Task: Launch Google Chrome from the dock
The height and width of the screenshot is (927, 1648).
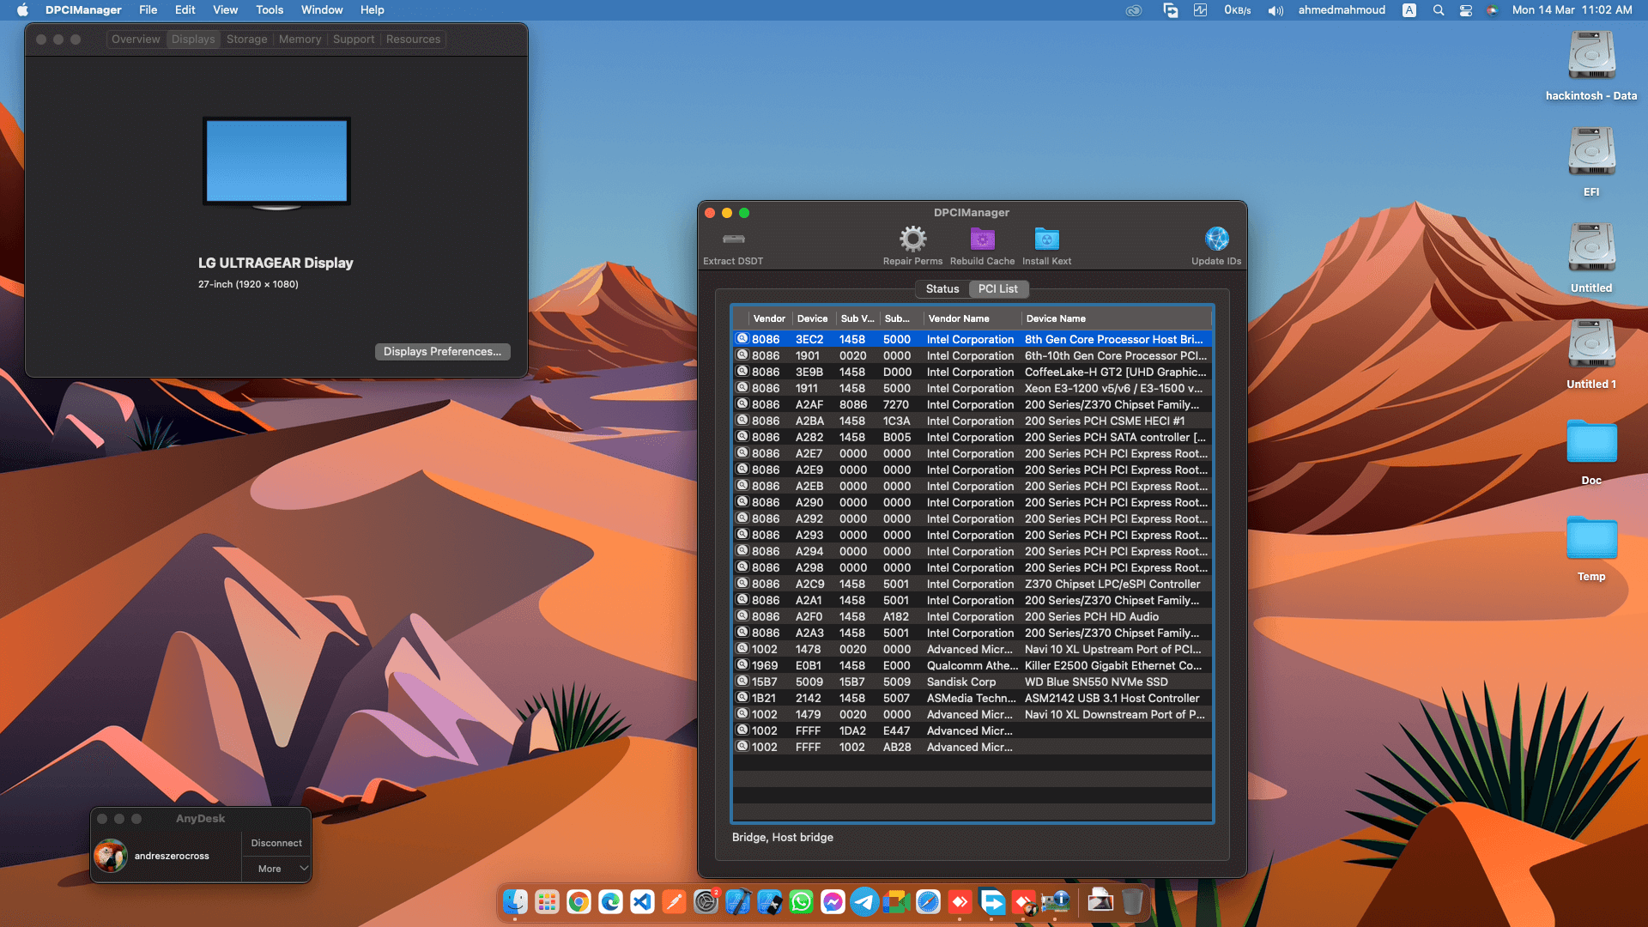Action: click(x=579, y=901)
